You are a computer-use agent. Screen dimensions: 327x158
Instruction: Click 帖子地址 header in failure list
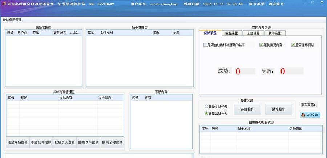point(244,128)
